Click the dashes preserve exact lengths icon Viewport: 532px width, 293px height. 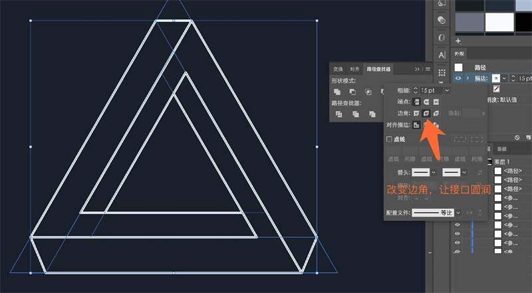tap(460, 139)
